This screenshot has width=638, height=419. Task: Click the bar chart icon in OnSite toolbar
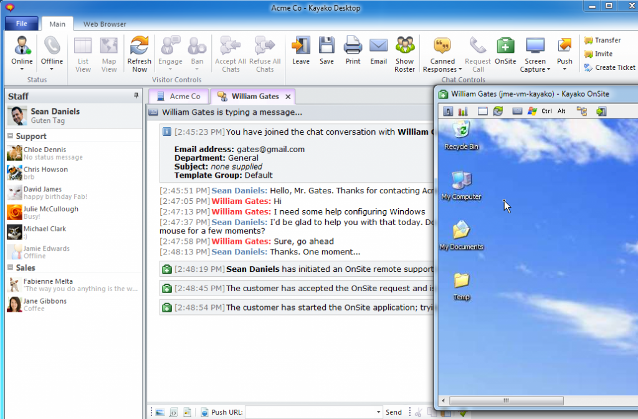tap(463, 111)
